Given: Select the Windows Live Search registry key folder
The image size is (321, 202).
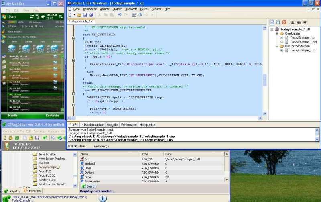Looking at the screenshot, I should tap(52, 184).
